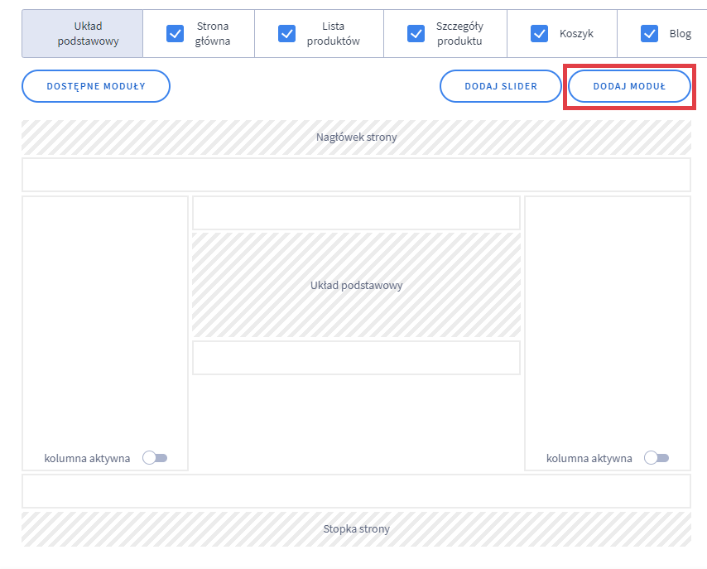Click empty module row above Stopka strony
The width and height of the screenshot is (707, 569).
[x=356, y=491]
